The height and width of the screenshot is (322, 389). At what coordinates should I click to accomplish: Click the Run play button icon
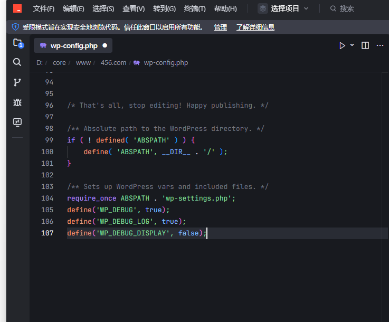[343, 45]
